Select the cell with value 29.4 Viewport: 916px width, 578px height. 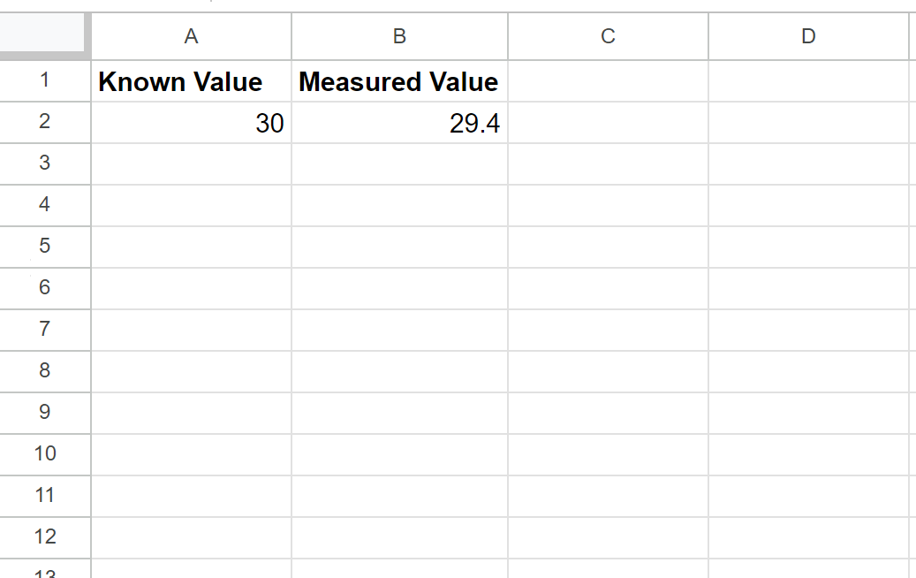(x=399, y=123)
